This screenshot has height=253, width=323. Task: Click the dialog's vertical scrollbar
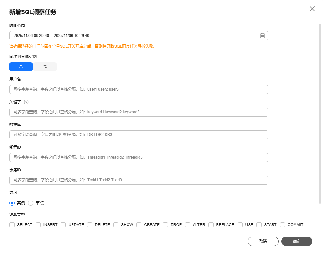click(x=320, y=113)
